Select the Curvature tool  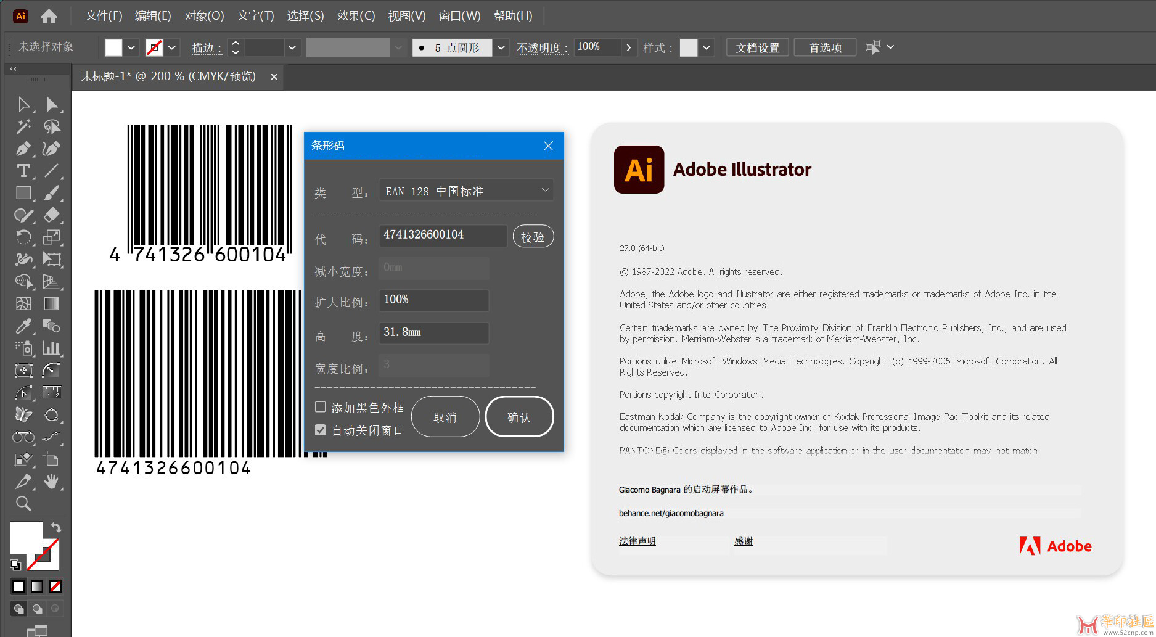52,149
